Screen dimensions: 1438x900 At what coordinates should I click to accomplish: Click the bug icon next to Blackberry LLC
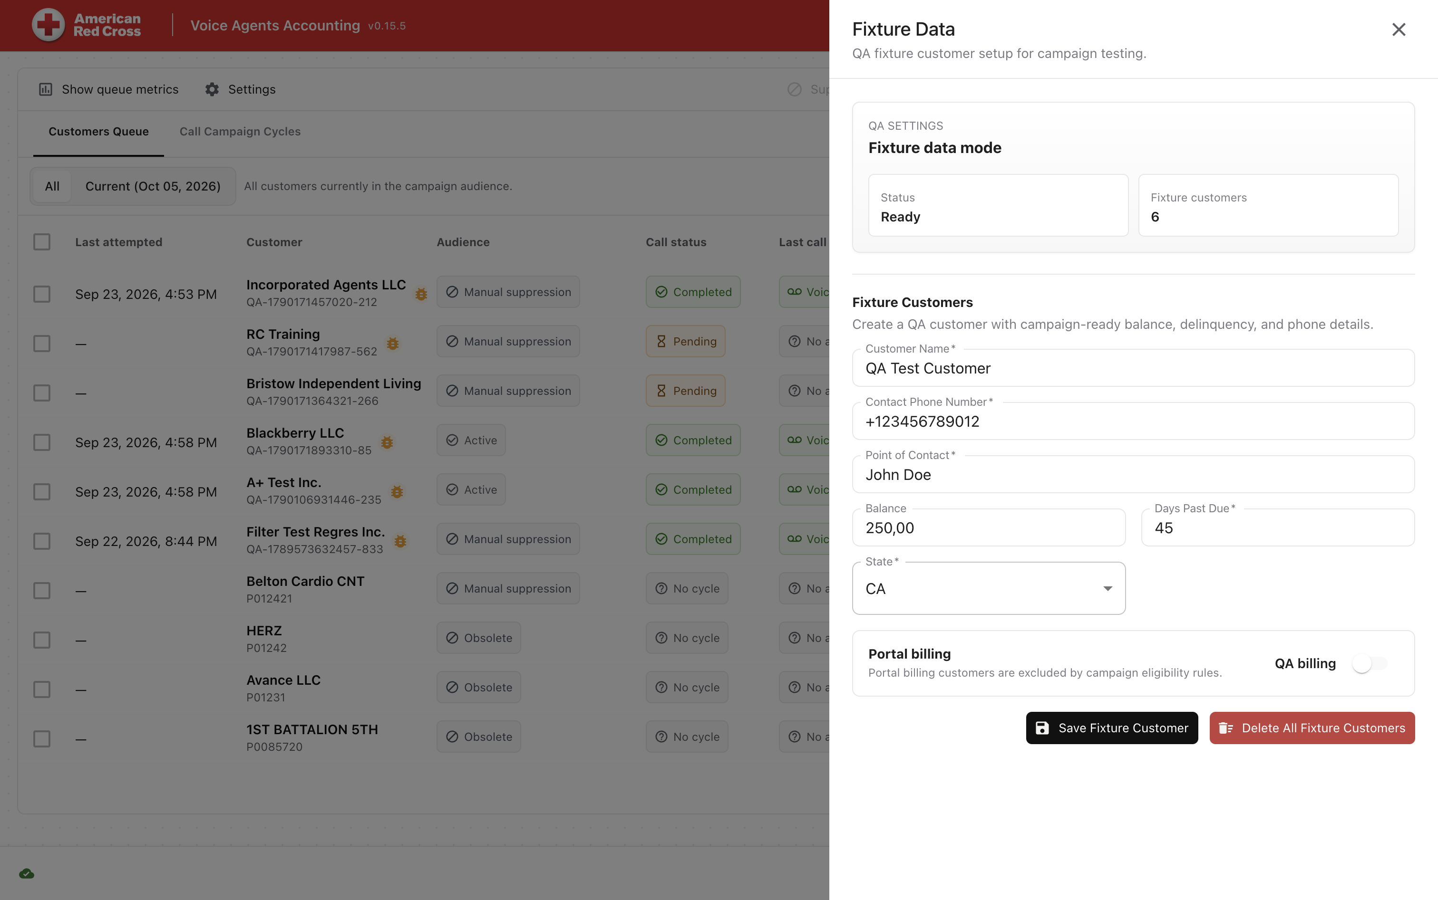click(387, 442)
